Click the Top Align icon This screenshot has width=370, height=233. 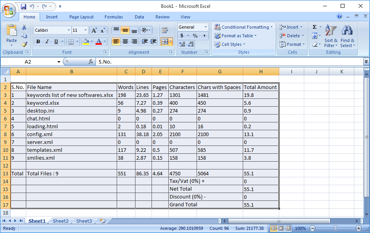pos(116,30)
